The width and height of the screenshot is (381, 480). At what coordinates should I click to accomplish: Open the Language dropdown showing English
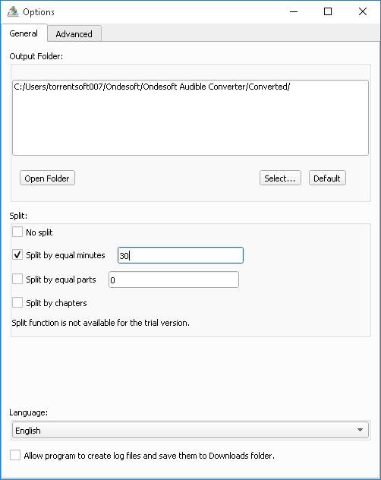click(x=190, y=430)
